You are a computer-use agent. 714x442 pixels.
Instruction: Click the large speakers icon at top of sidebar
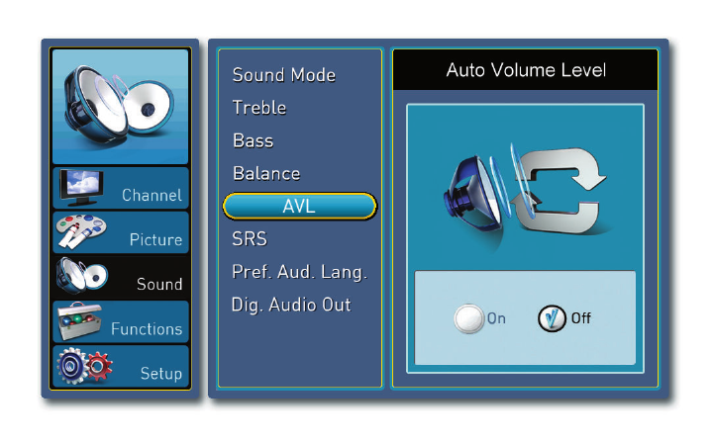point(119,106)
